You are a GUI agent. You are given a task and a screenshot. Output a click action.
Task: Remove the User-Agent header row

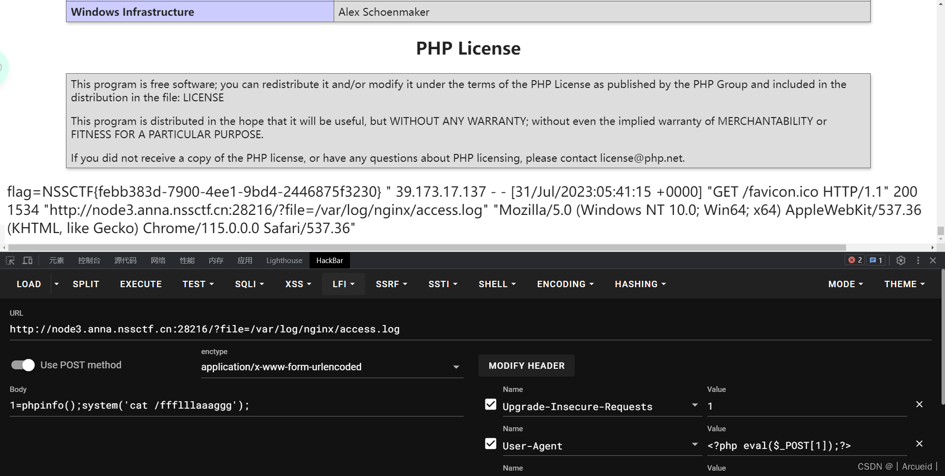(919, 444)
